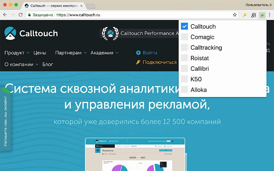Click the Войти link

[x=150, y=53]
